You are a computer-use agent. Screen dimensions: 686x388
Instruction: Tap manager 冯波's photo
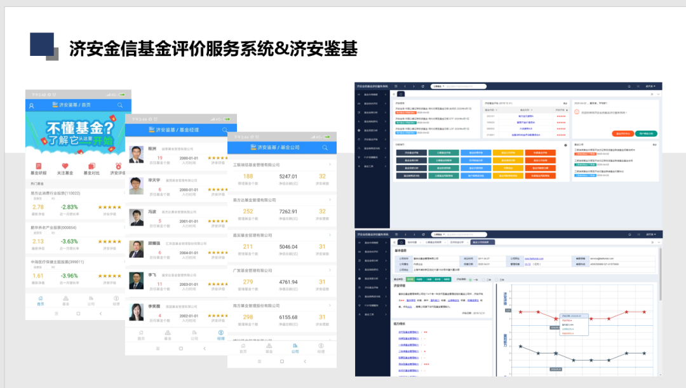[x=137, y=218]
